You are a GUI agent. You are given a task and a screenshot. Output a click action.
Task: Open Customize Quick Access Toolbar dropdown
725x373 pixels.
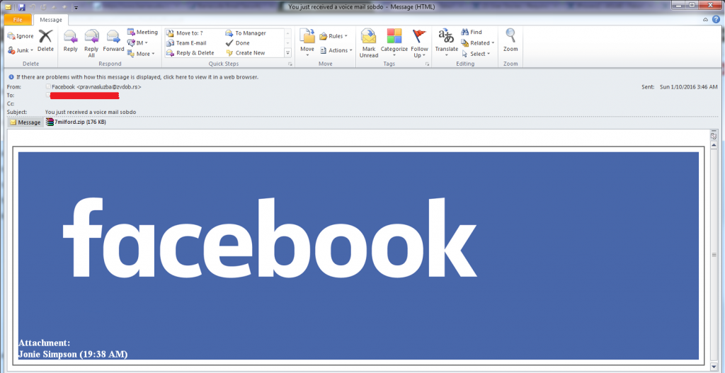[x=76, y=7]
